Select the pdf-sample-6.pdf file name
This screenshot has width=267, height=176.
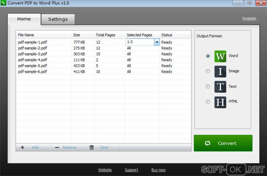32,71
